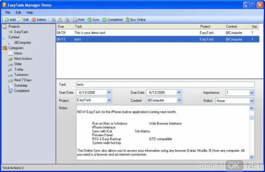Sort tasks by Task column header
Image resolution: width=265 pixels, height=172 pixels.
tap(136, 26)
